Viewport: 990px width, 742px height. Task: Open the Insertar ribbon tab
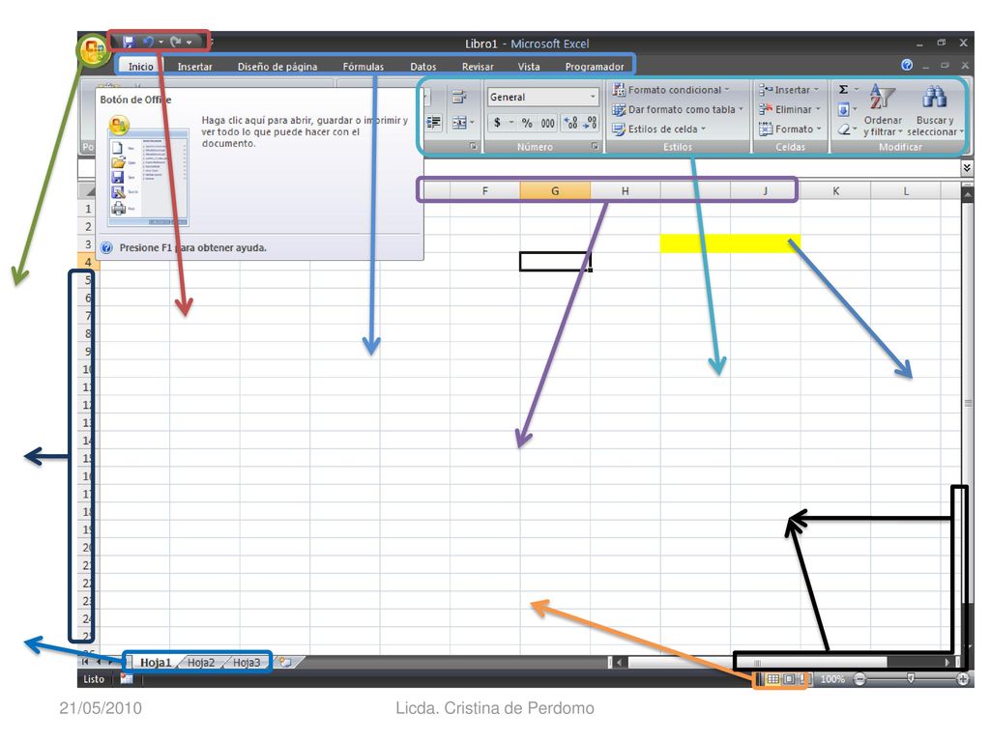194,67
